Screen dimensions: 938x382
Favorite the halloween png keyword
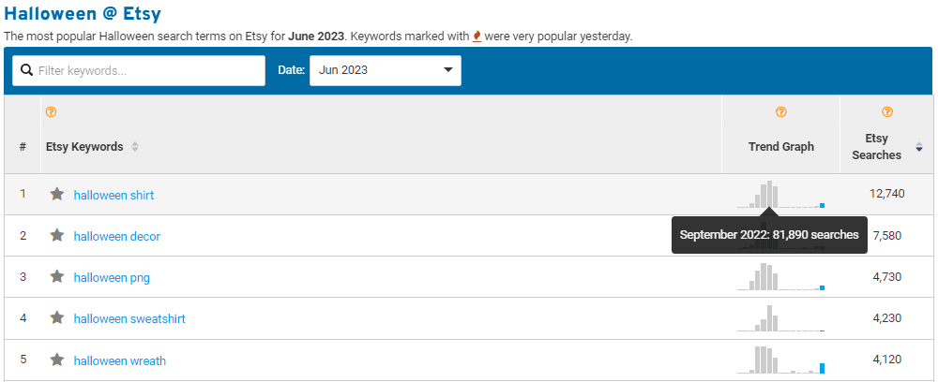pyautogui.click(x=57, y=277)
